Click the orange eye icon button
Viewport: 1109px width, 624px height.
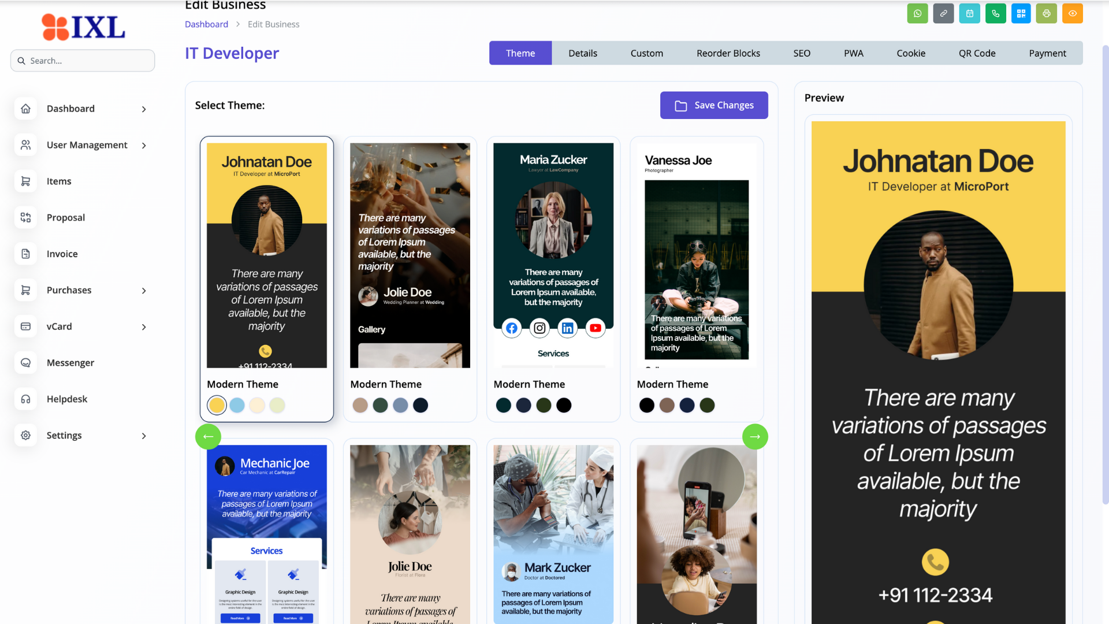pos(1073,13)
